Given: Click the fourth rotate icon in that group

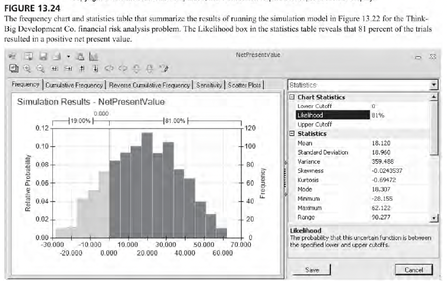Looking at the screenshot, I should point(150,68).
